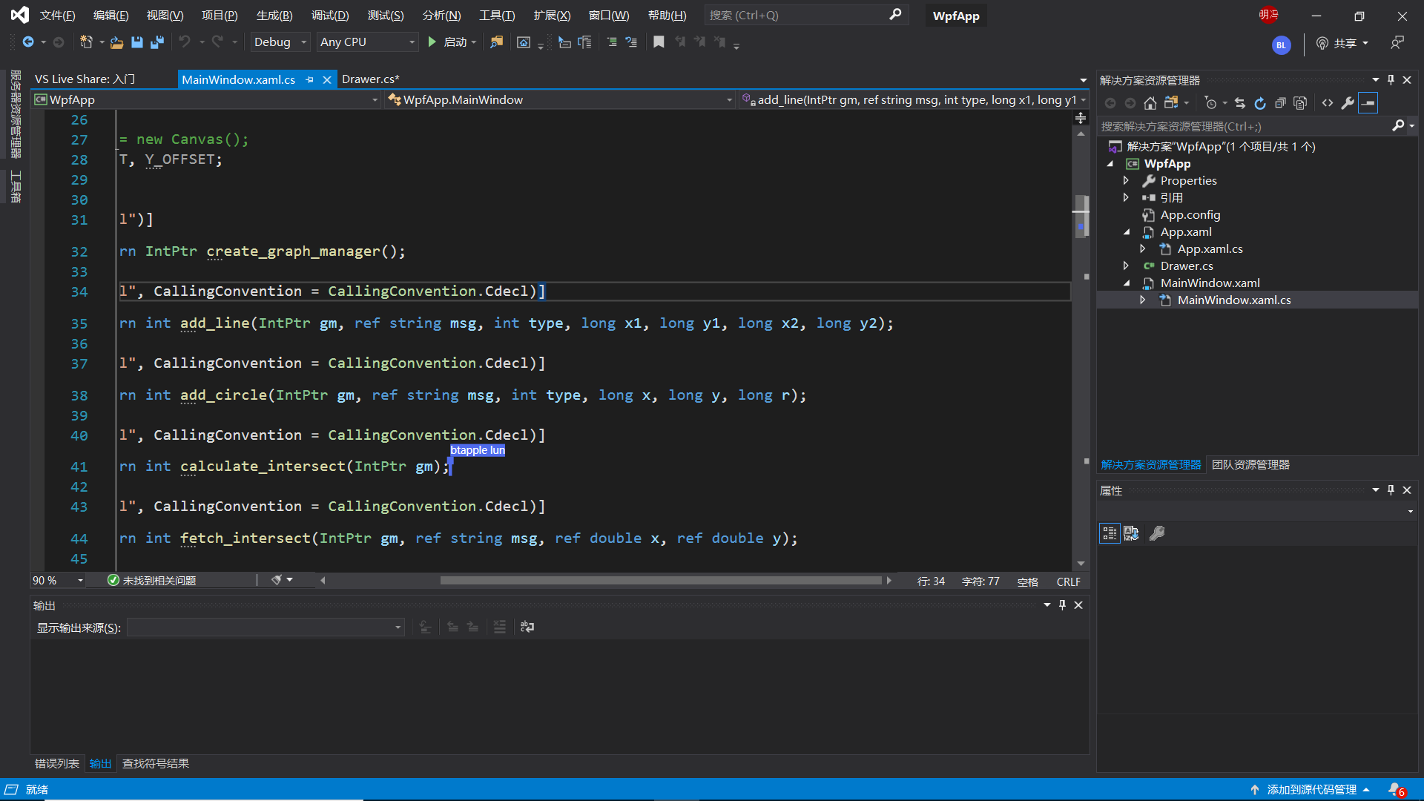Expand the 引用 references node
The image size is (1424, 801).
(x=1126, y=197)
